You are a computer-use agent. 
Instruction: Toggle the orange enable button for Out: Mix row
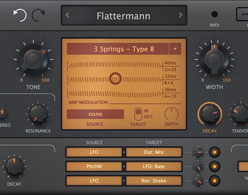pos(214,152)
